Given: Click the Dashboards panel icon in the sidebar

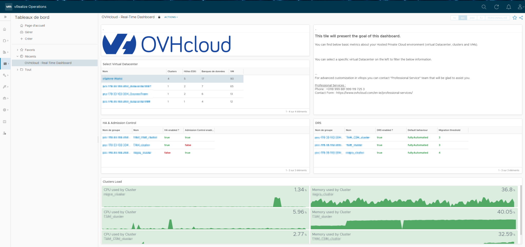Looking at the screenshot, I should pos(5,63).
